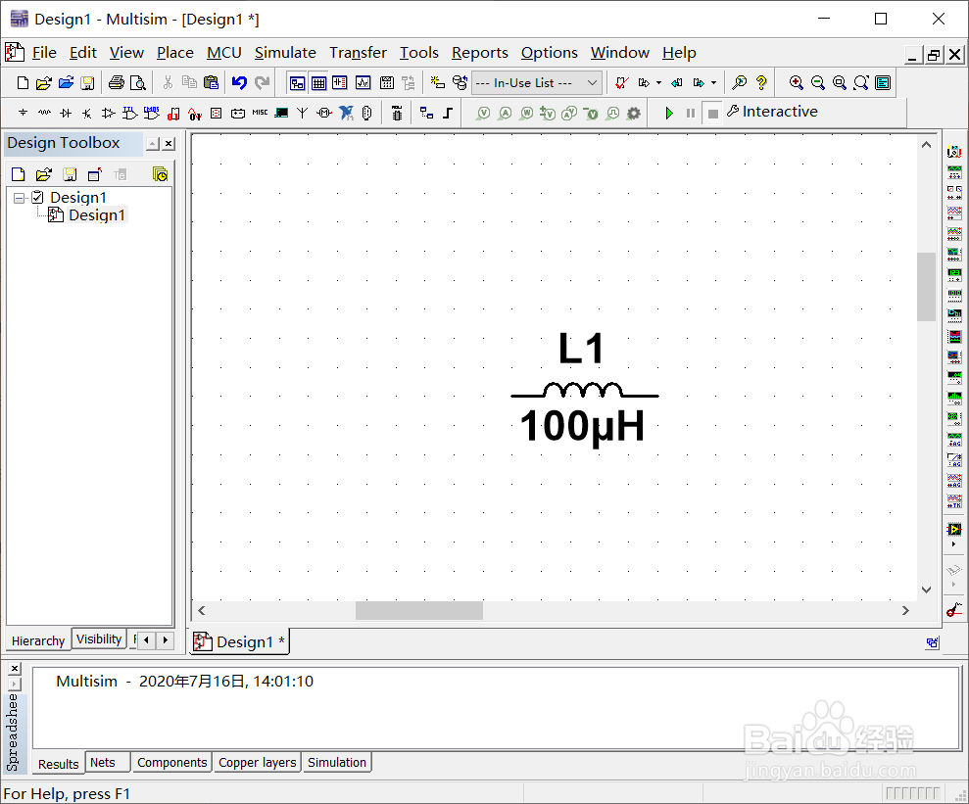This screenshot has width=969, height=804.
Task: Open Print Preview
Action: (138, 82)
